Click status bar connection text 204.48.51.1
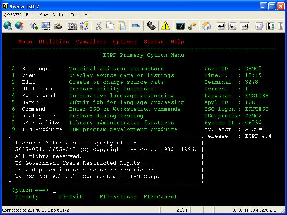Viewport: 287px width, 215px height. pos(35,210)
